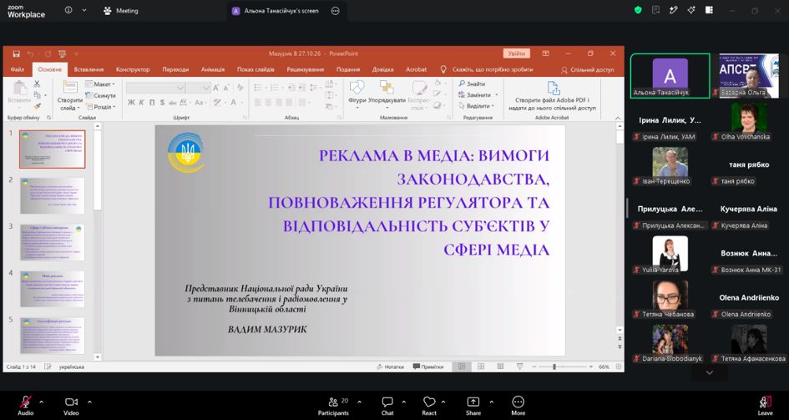The height and width of the screenshot is (420, 789).
Task: Click fit slide to window icon
Action: (x=620, y=367)
